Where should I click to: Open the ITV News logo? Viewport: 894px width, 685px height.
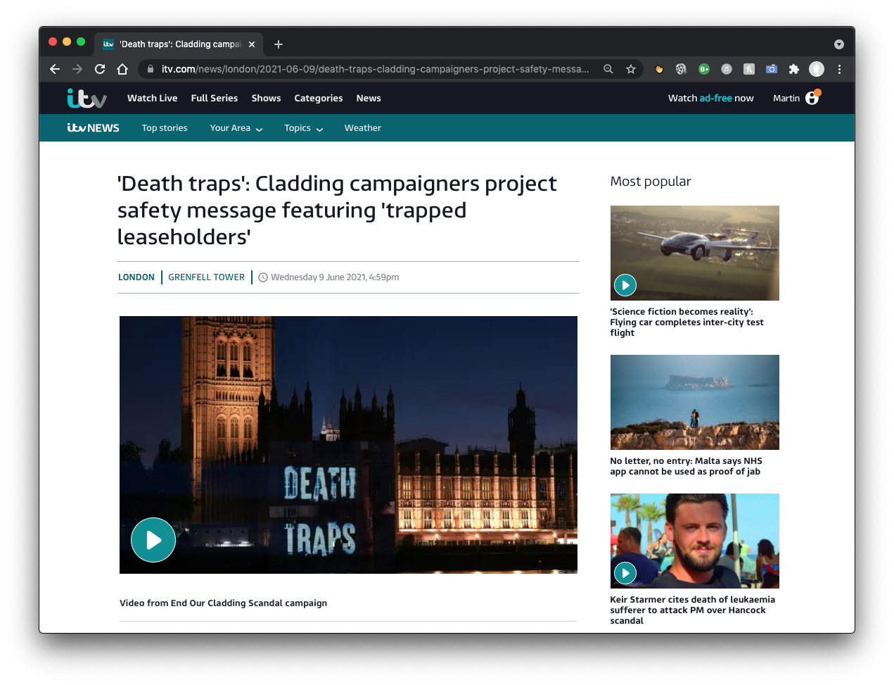93,127
